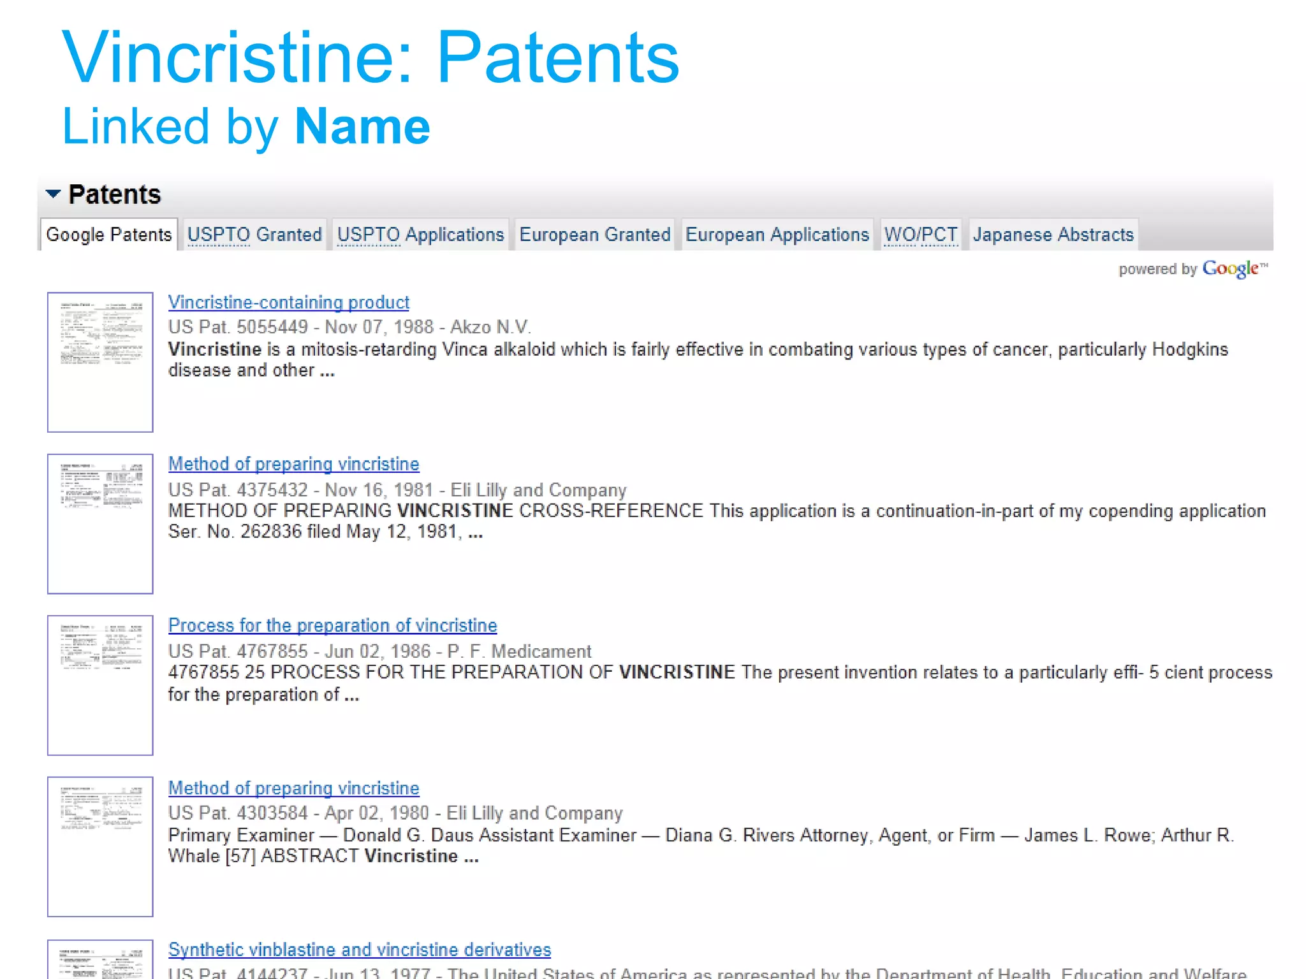Viewport: 1306px width, 979px height.
Task: Open Synthetic vinblastine and vincristine derivatives link
Action: point(359,950)
